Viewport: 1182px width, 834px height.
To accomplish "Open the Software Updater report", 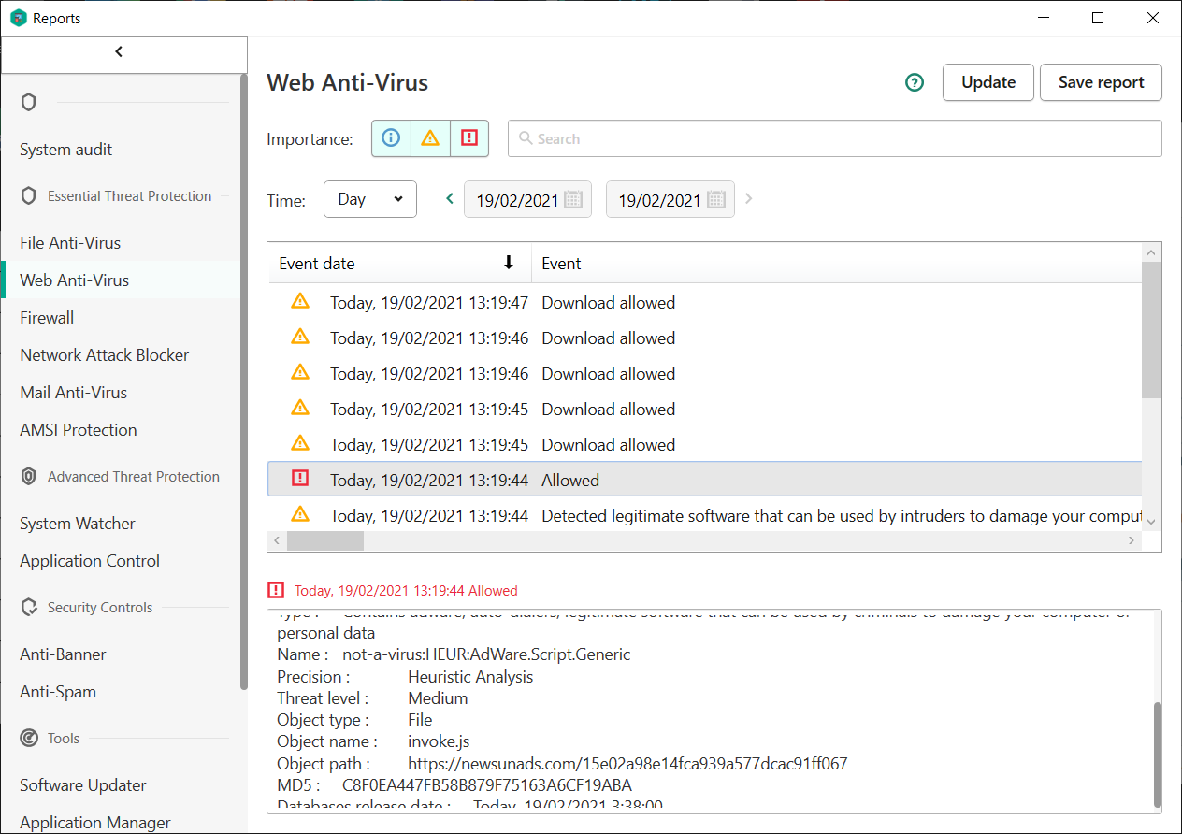I will pos(83,785).
